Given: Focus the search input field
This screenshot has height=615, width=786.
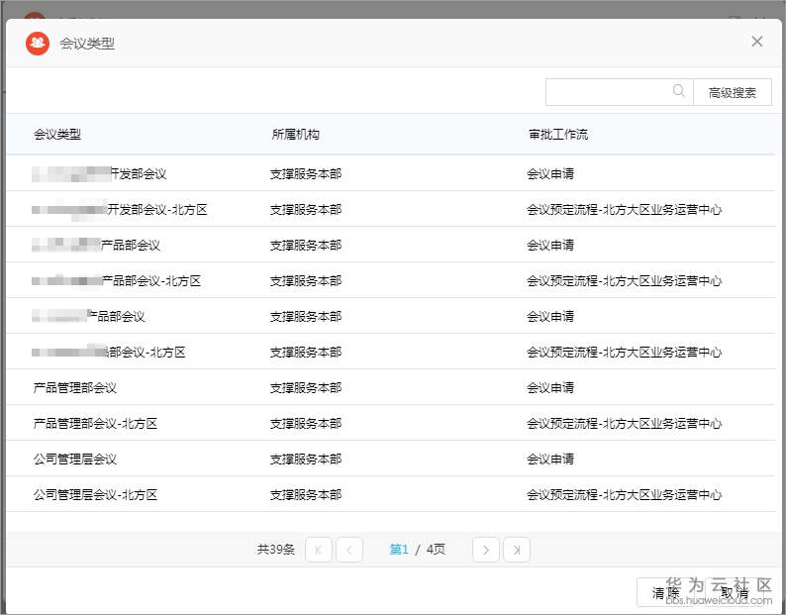Looking at the screenshot, I should pos(619,92).
